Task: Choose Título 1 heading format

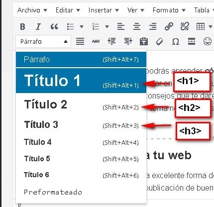Action: (81, 81)
